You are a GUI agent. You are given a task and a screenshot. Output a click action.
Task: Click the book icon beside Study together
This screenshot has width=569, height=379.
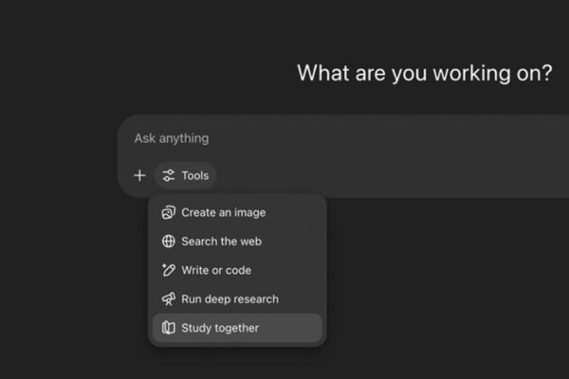click(169, 328)
